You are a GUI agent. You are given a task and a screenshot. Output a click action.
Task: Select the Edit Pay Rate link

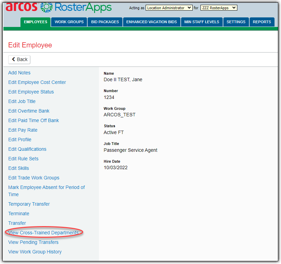coord(23,130)
